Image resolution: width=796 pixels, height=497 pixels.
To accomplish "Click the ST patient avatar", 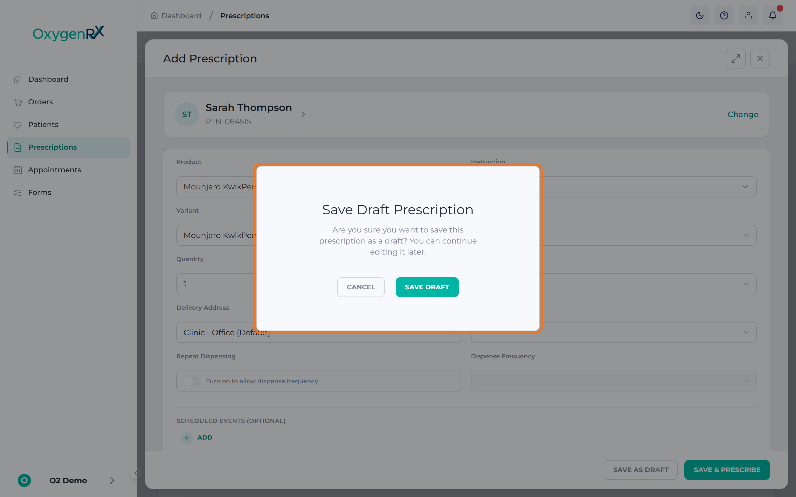I will (187, 114).
